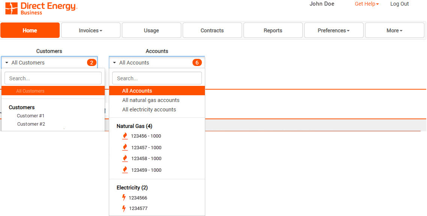Choose Customer #2 from the list
This screenshot has height=216, width=427.
31,124
